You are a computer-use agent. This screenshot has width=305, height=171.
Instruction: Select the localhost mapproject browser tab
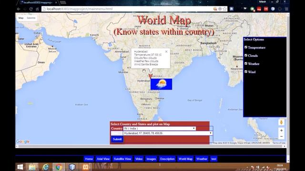click(38, 2)
